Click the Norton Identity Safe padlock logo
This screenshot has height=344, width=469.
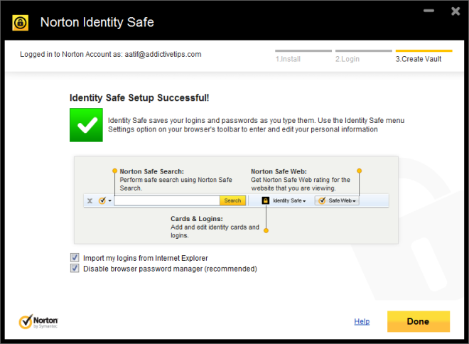click(x=21, y=22)
